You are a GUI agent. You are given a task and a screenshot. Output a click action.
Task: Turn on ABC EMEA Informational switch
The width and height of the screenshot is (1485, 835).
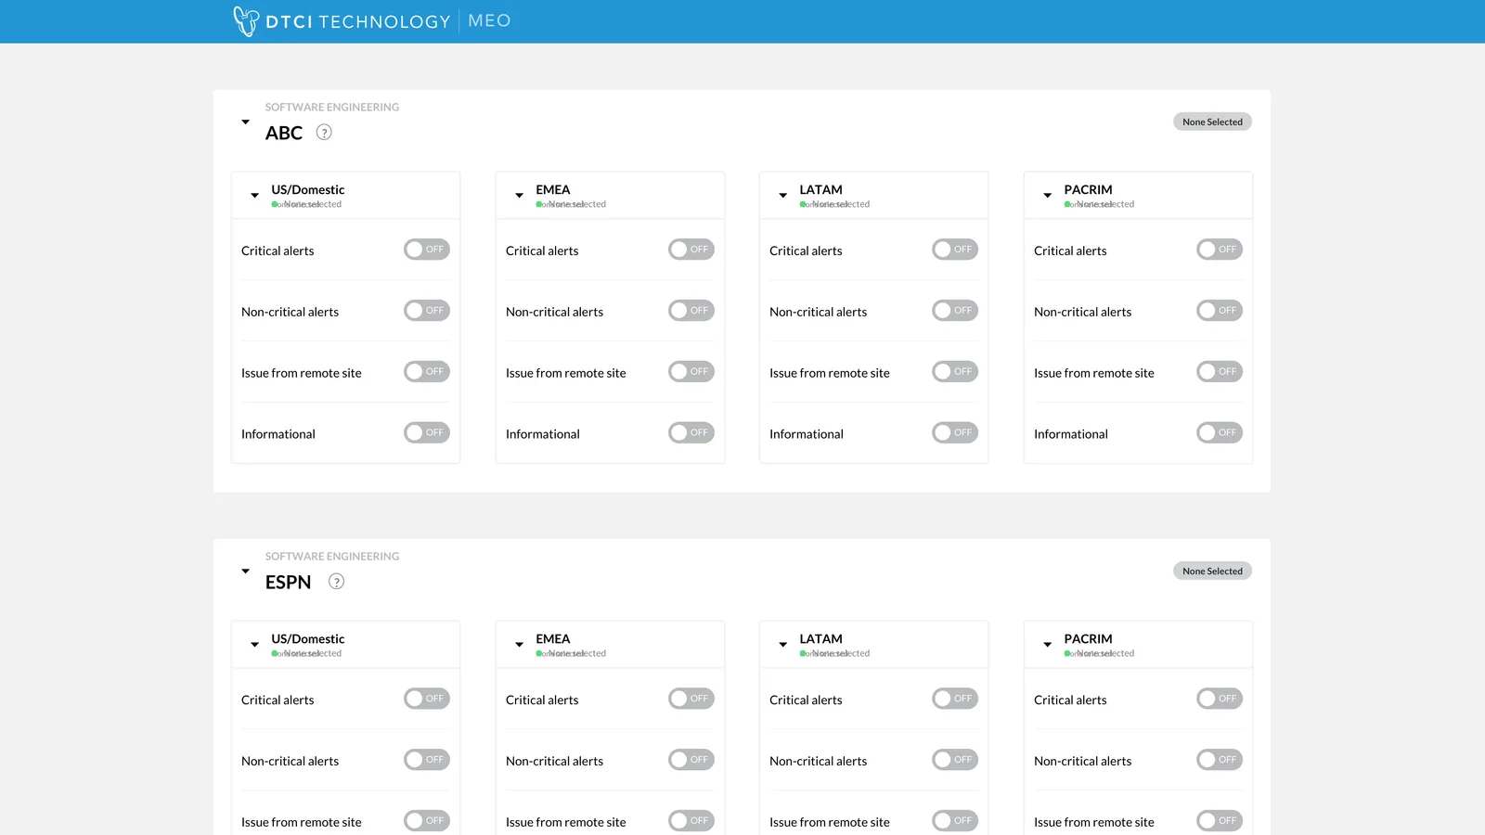(x=691, y=433)
